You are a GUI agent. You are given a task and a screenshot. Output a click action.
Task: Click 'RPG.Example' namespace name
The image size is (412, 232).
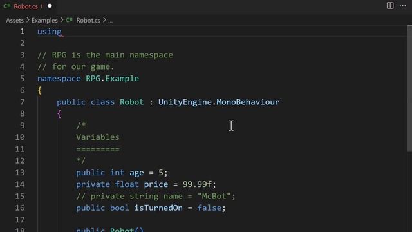click(113, 79)
